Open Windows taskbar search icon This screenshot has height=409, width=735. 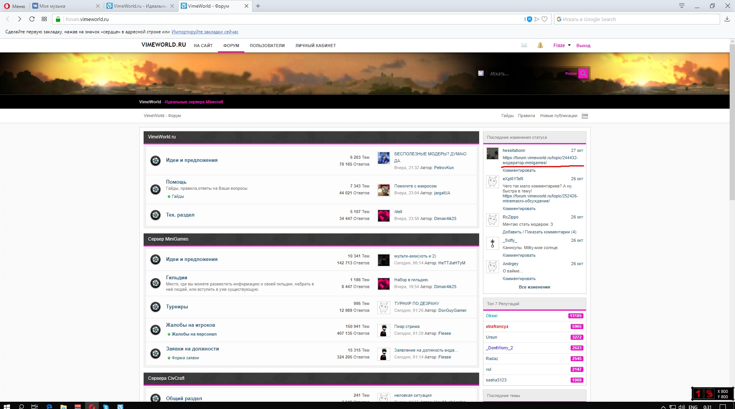[21, 406]
